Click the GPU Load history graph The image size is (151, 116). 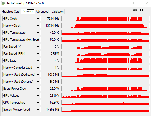[x=106, y=61]
